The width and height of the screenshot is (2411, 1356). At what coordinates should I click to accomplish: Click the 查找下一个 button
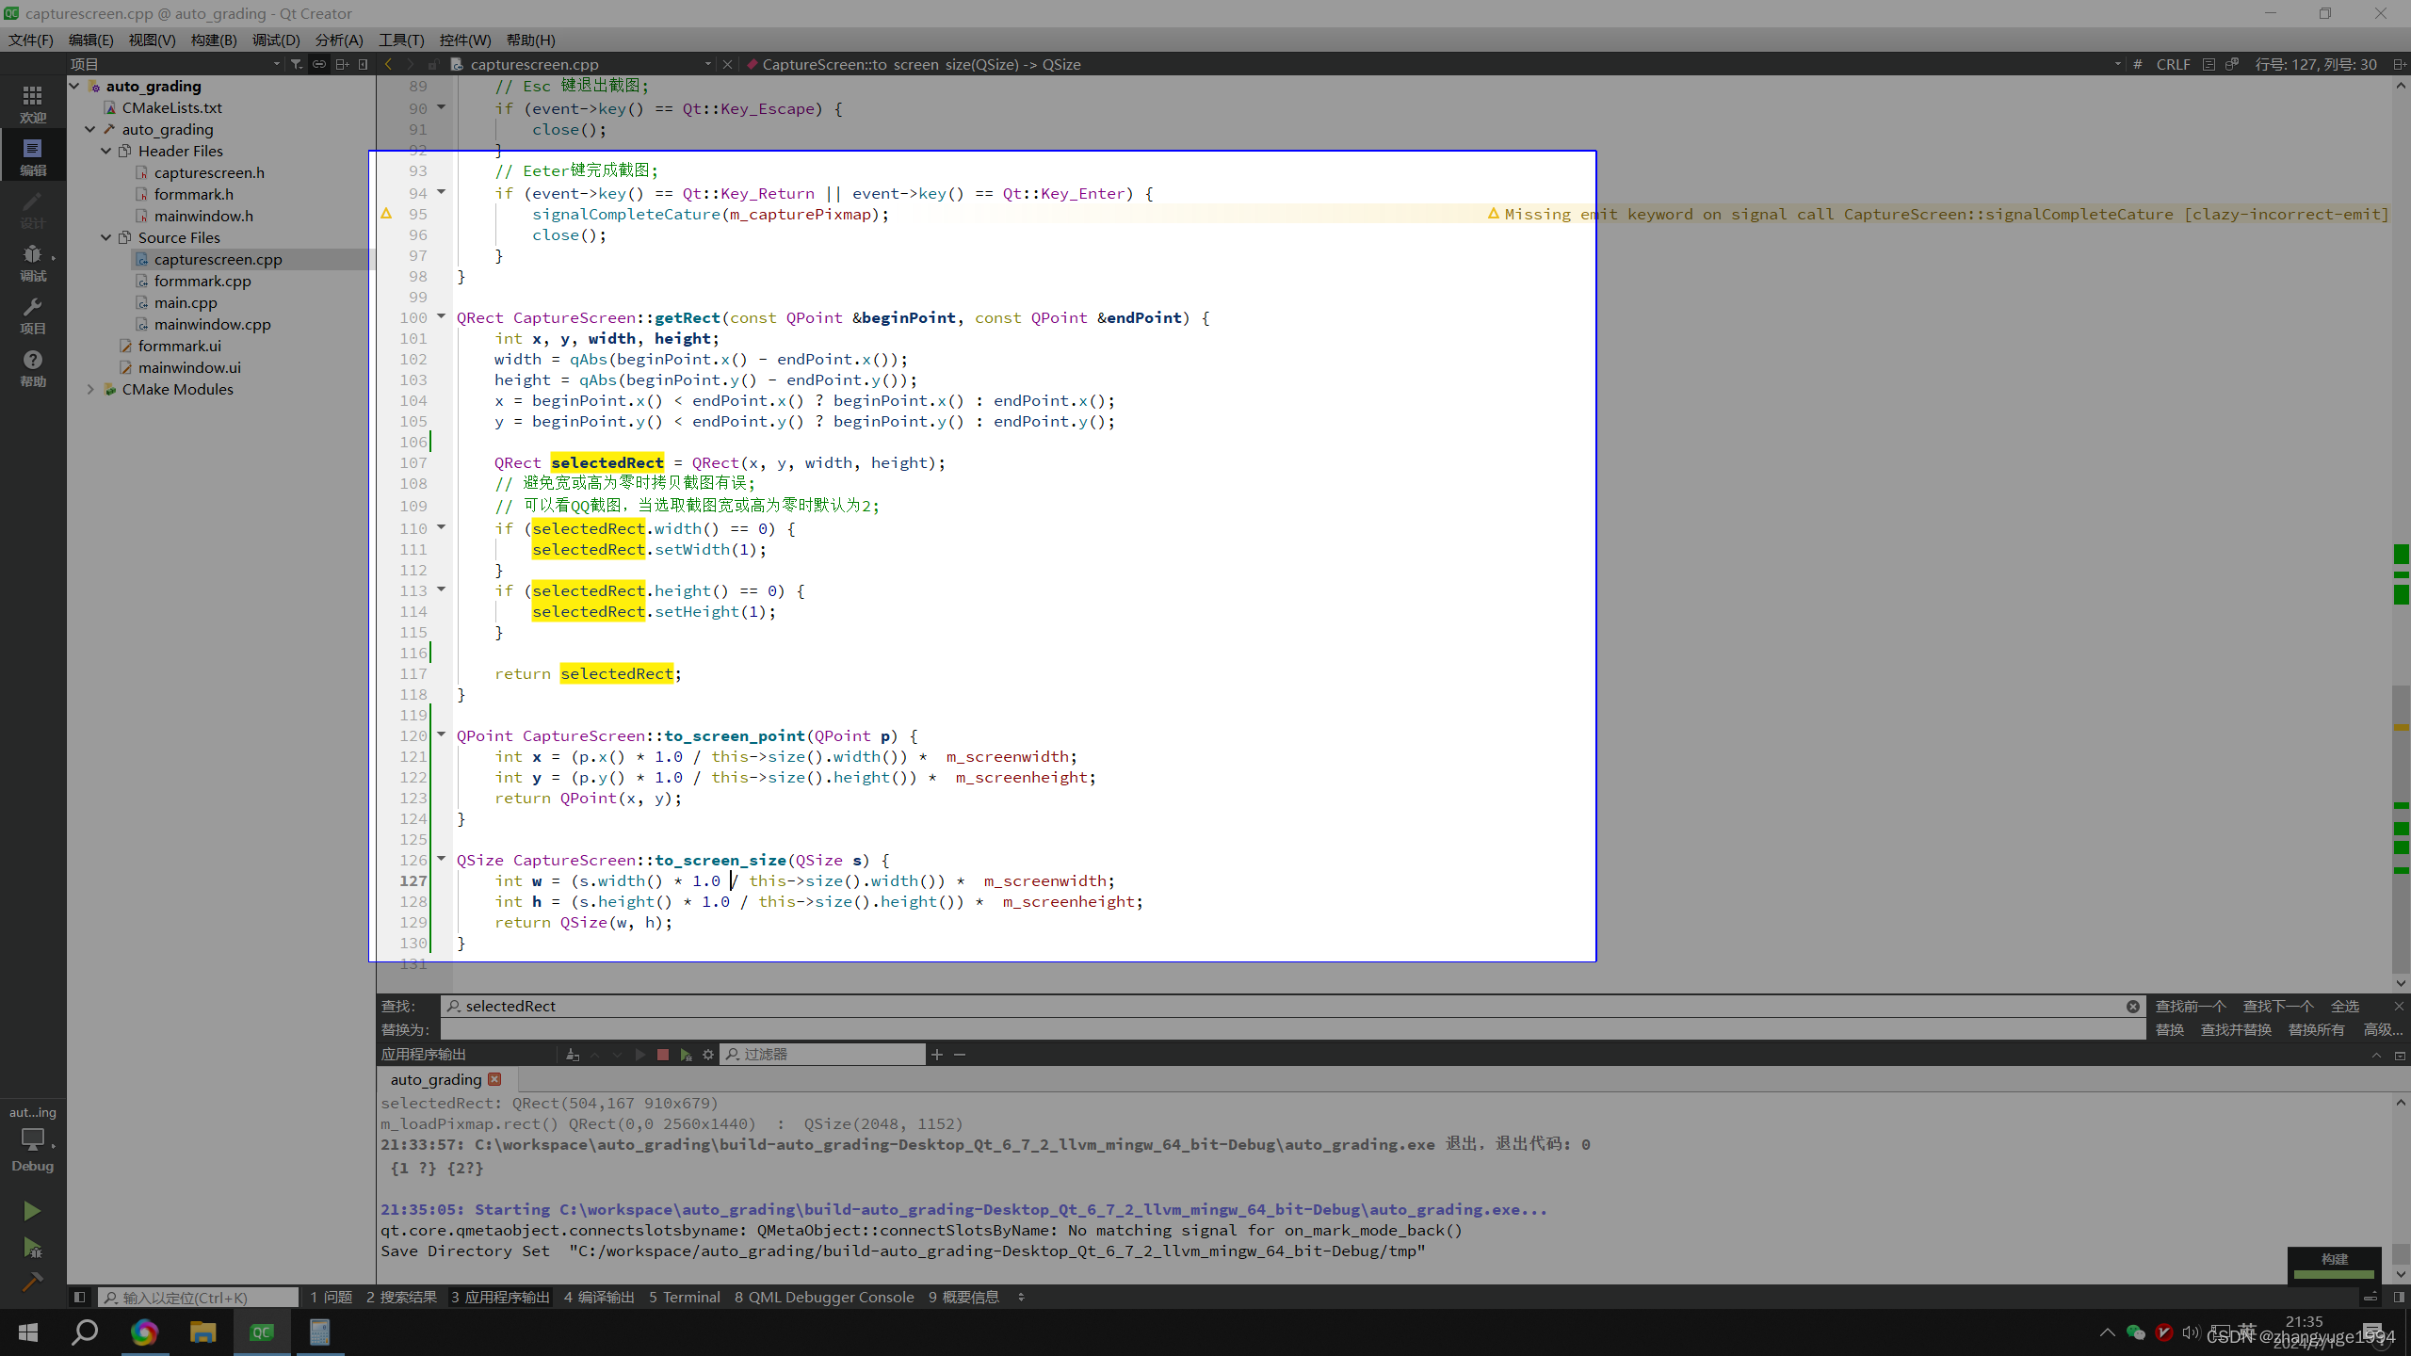[2277, 1006]
